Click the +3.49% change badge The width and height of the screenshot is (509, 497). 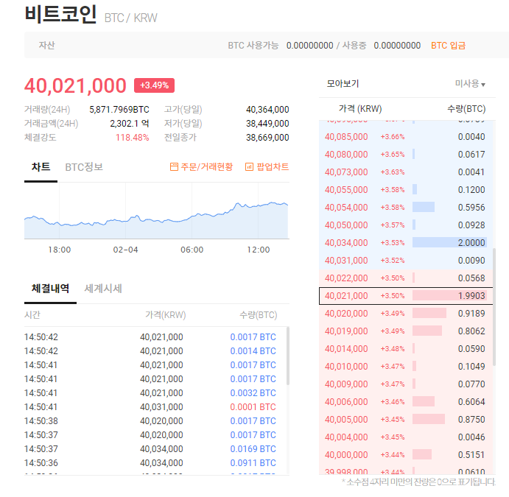(x=154, y=85)
